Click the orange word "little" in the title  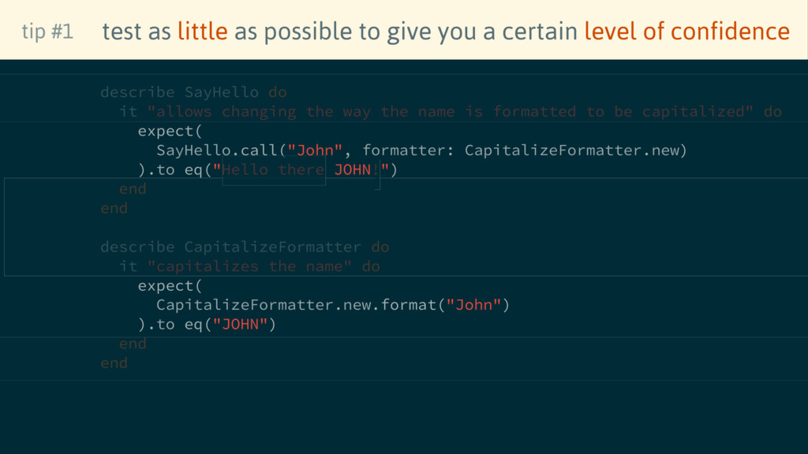point(202,32)
